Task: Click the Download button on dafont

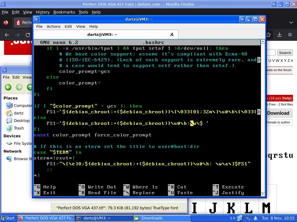Action: (278, 113)
